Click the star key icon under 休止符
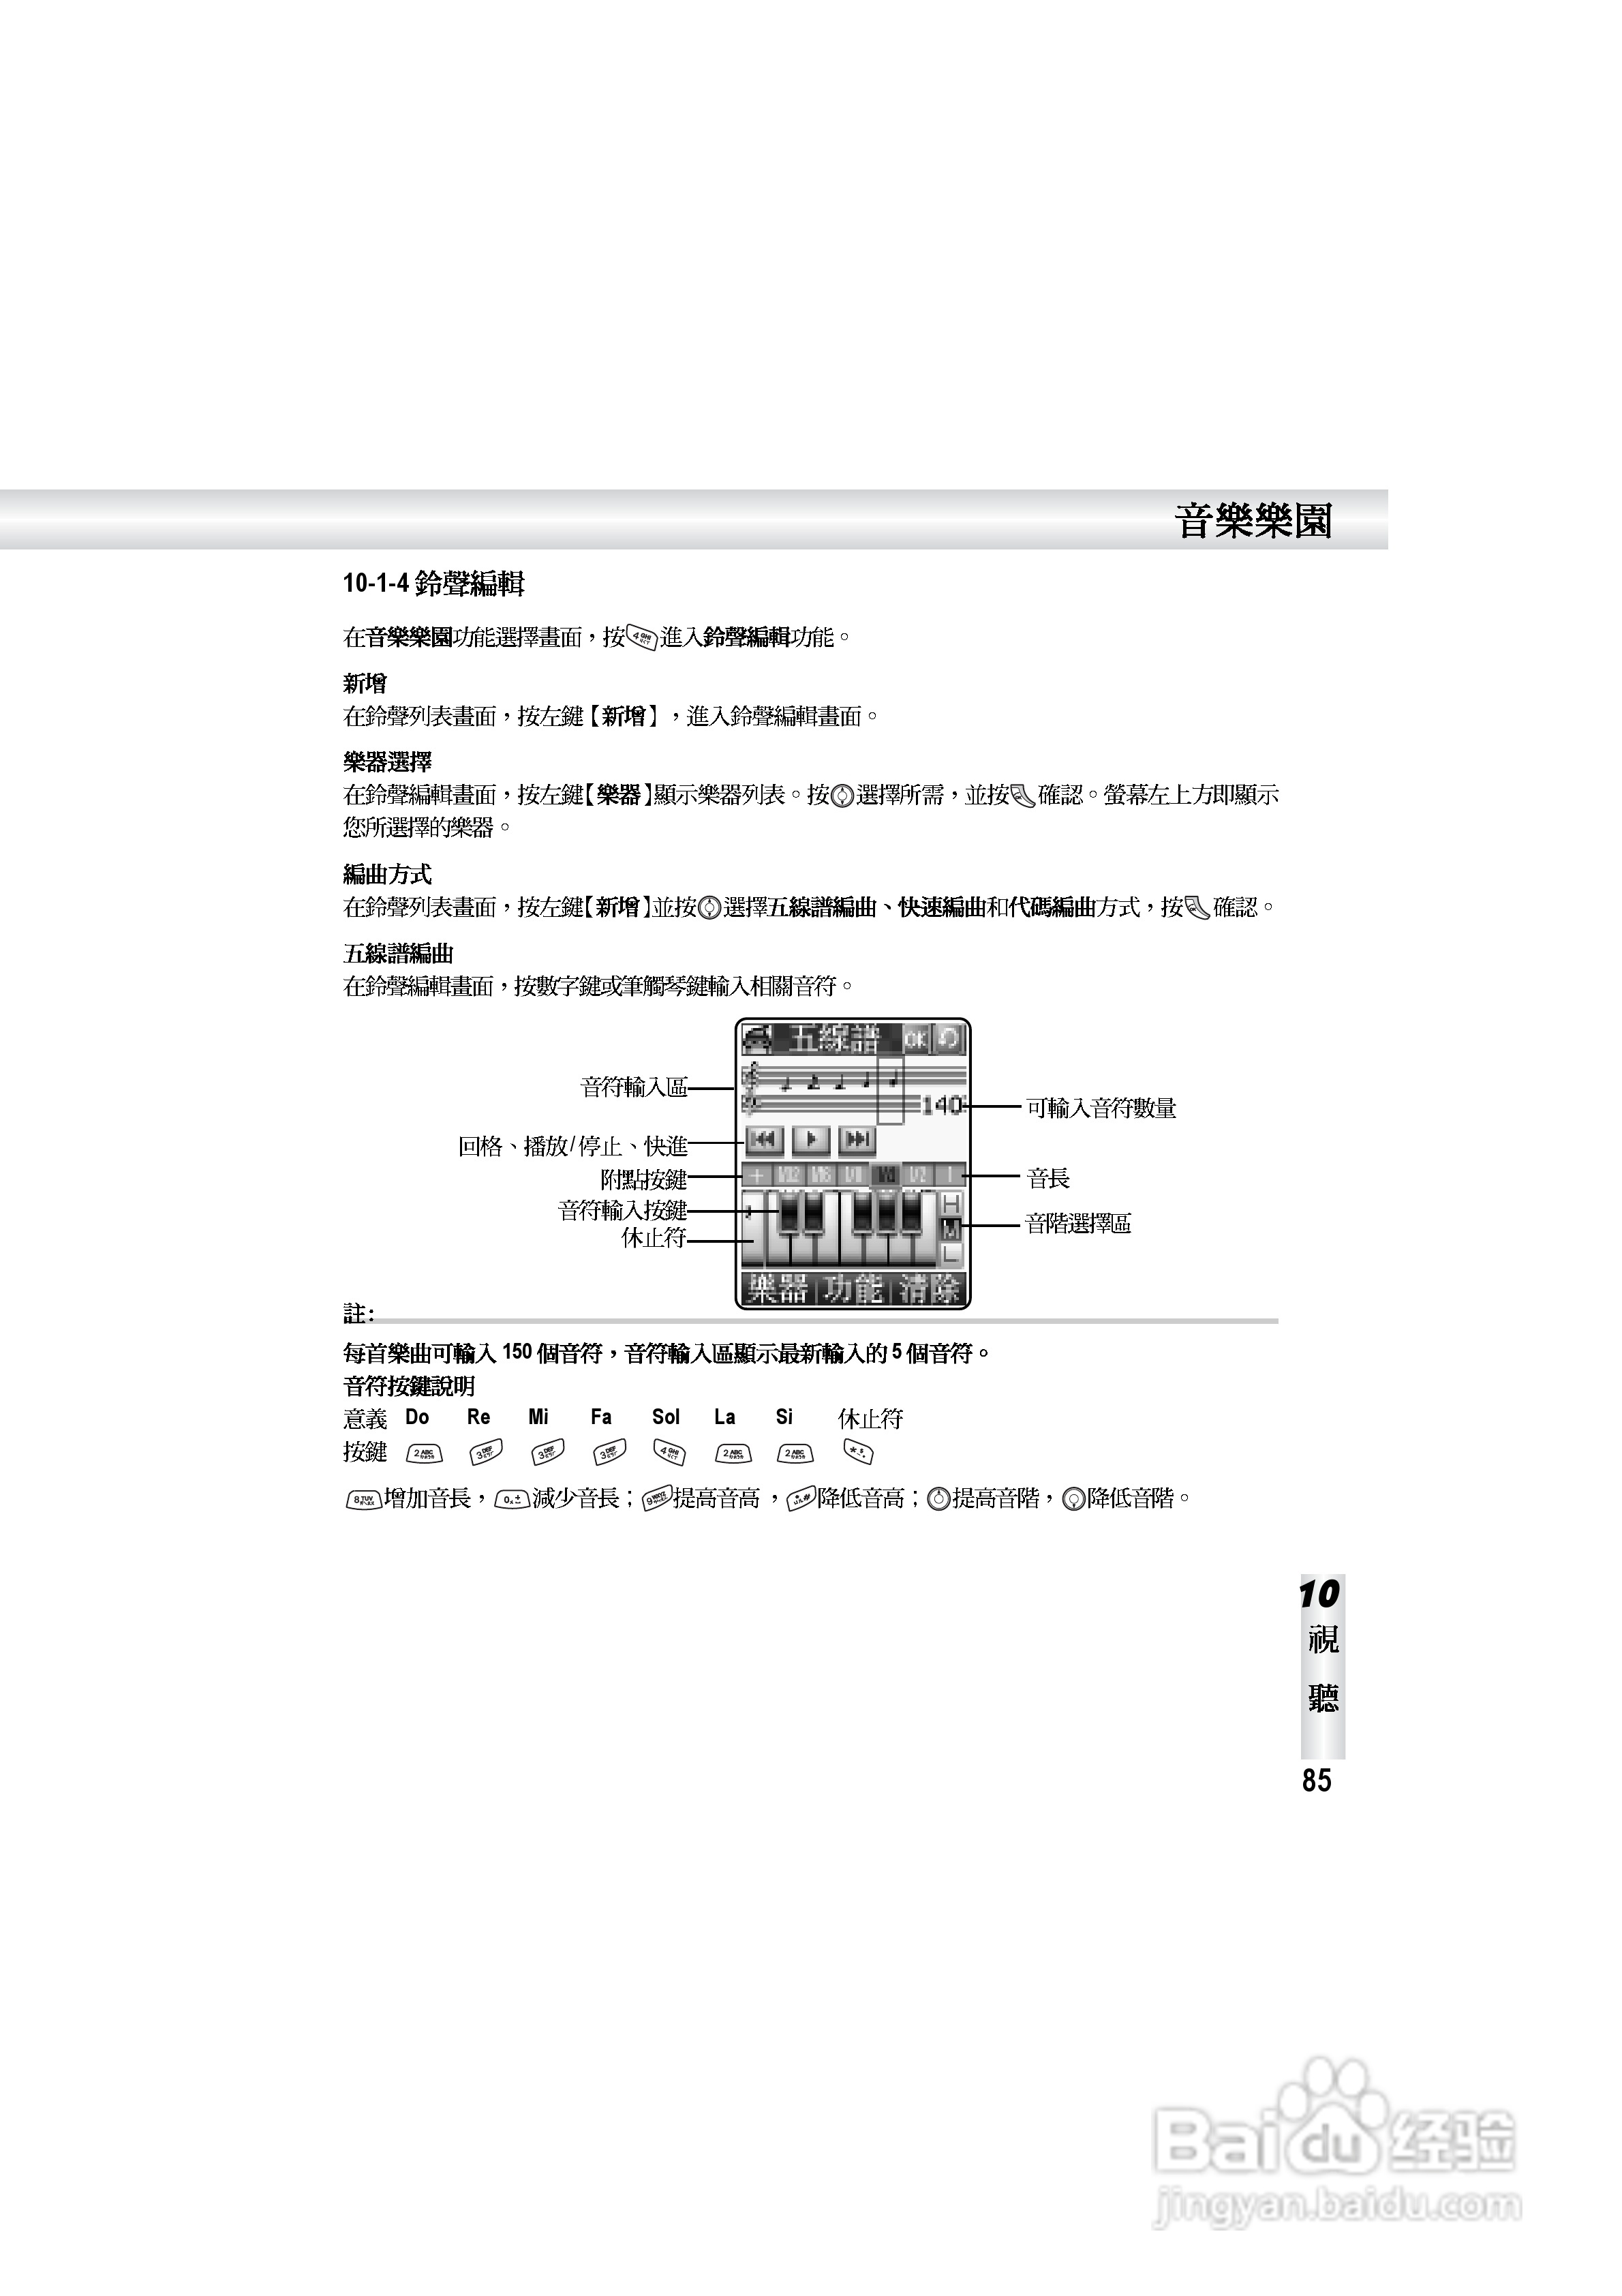Viewport: 1622px width, 2296px height. 858,1451
